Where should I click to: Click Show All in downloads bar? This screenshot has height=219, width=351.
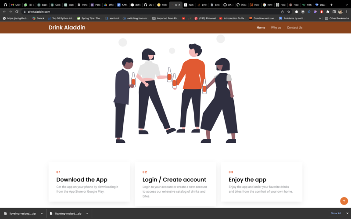(336, 213)
